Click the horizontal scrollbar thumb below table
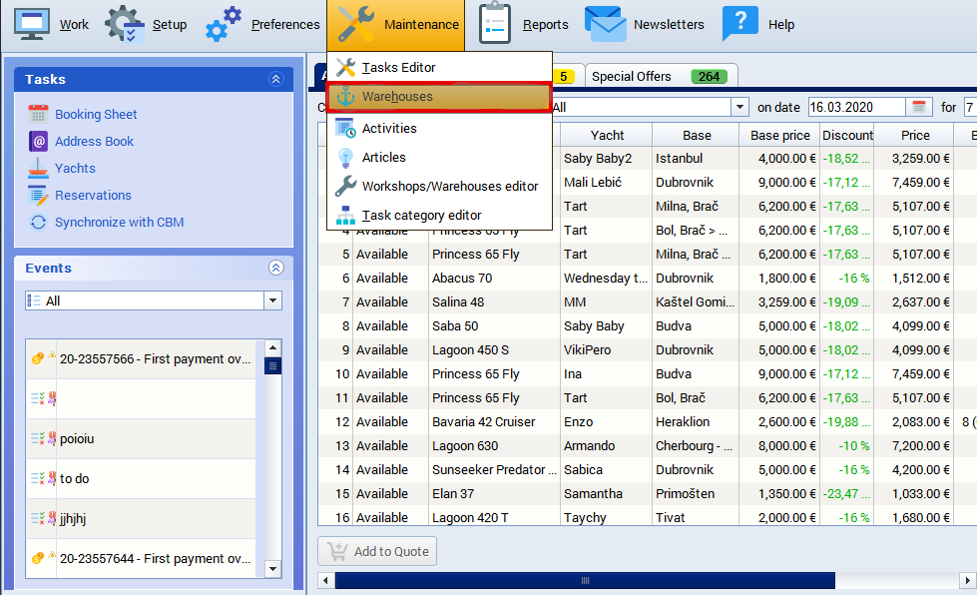977x595 pixels. [x=585, y=581]
